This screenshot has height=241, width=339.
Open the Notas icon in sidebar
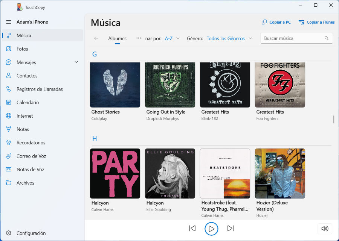(9, 129)
